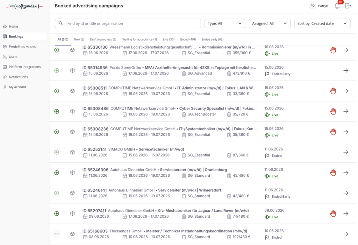This screenshot has width=358, height=245.
Task: Open the Assigned: All dropdown
Action: (x=270, y=23)
